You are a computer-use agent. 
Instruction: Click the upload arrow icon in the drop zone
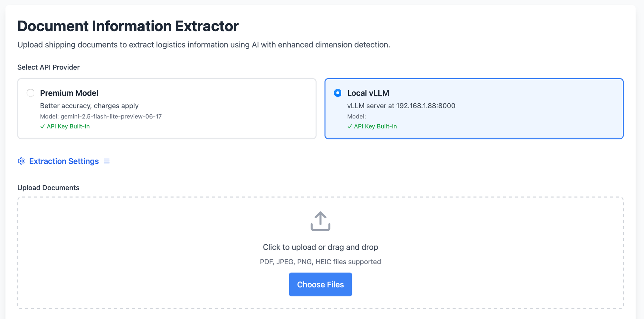pos(320,221)
